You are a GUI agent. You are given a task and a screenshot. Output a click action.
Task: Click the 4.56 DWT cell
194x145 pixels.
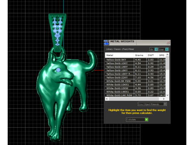click(152, 77)
